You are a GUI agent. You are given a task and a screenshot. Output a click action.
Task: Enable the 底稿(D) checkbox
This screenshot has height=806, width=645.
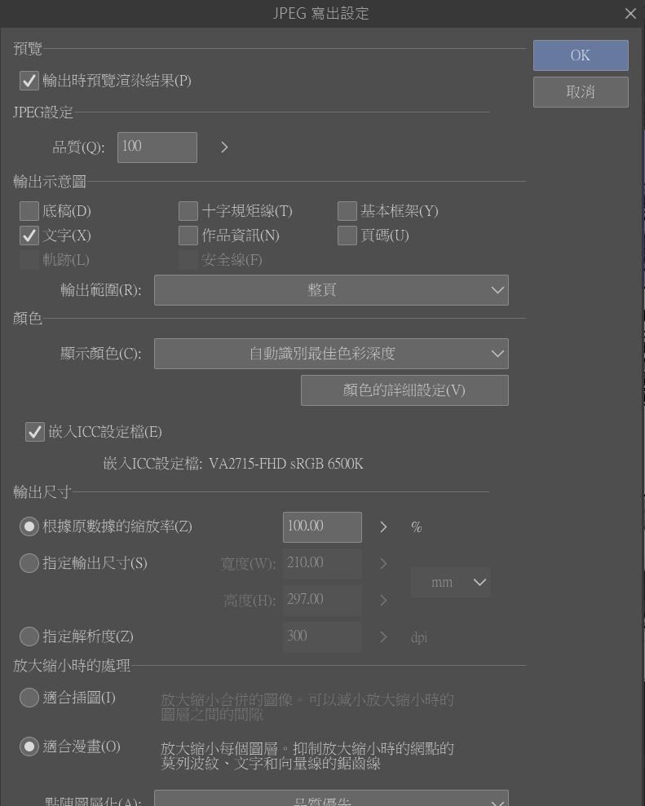[29, 211]
